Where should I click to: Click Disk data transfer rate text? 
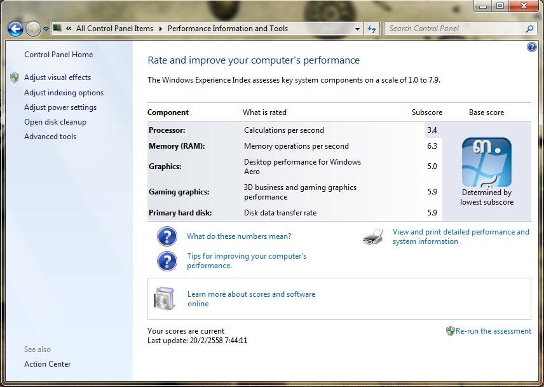point(280,213)
